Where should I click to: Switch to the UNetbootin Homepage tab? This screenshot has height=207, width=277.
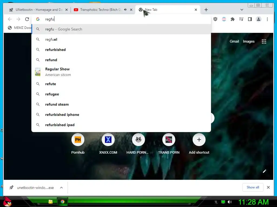[38, 10]
